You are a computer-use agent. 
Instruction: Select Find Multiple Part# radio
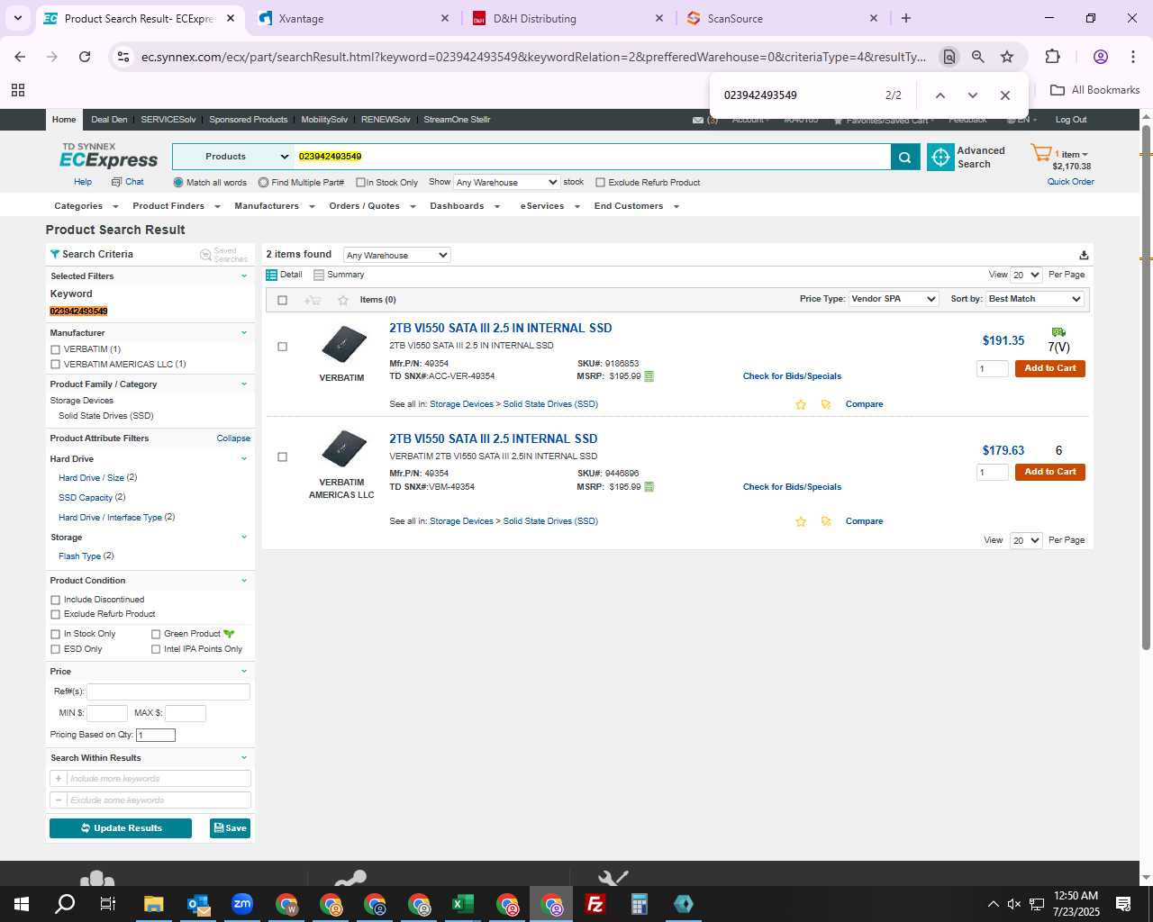click(263, 183)
